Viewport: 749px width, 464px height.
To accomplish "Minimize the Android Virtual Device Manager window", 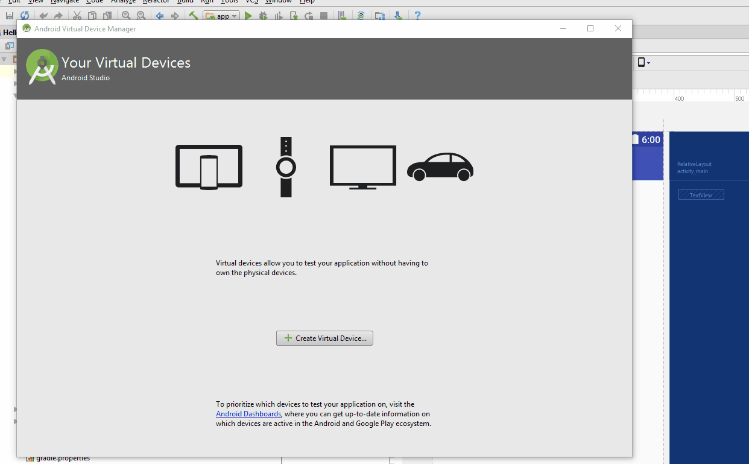I will (x=563, y=28).
